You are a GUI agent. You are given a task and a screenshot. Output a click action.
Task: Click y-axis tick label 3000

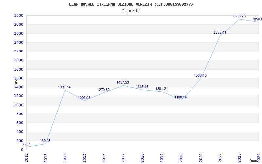(x=19, y=15)
